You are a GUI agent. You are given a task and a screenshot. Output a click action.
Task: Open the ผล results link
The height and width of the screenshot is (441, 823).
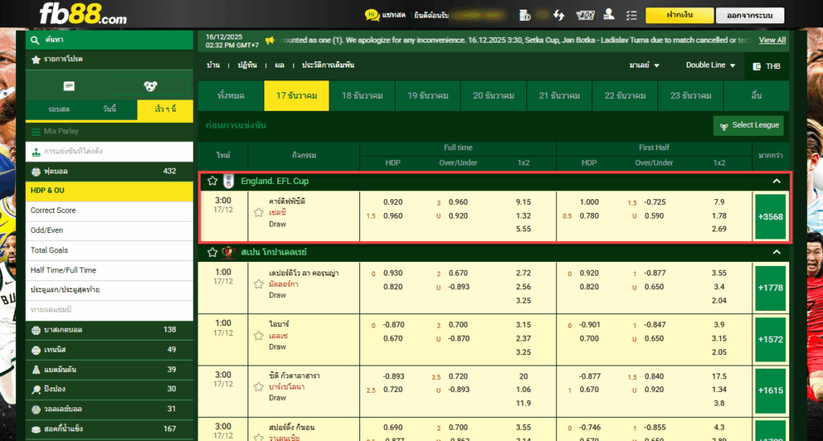coord(279,66)
